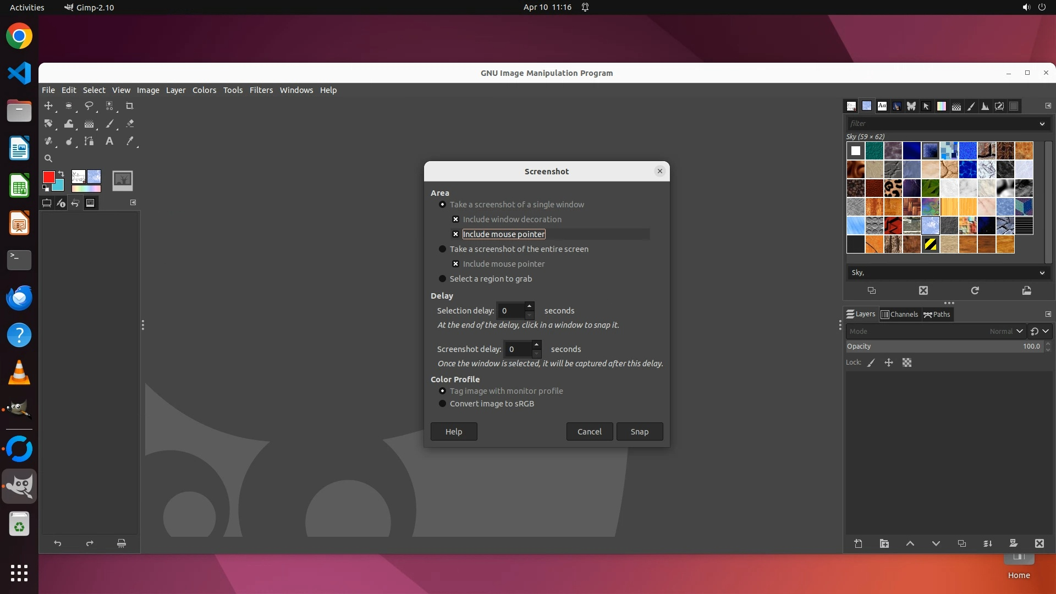Select the Move tool
This screenshot has height=594, width=1056.
[48, 106]
